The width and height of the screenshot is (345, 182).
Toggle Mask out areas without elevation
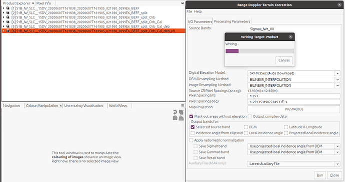[x=191, y=116]
